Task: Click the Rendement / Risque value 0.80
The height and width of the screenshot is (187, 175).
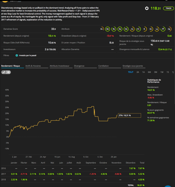Action: 170,36
